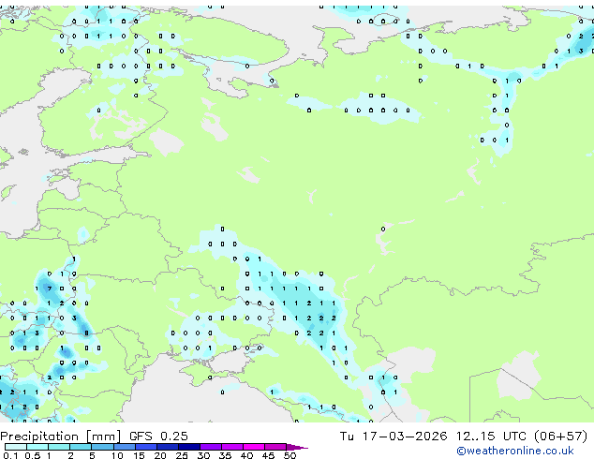
Task: Click the 'Tu 17-03-2026 12..15 UTC (06+57)' timestamp
Action: [x=464, y=437]
